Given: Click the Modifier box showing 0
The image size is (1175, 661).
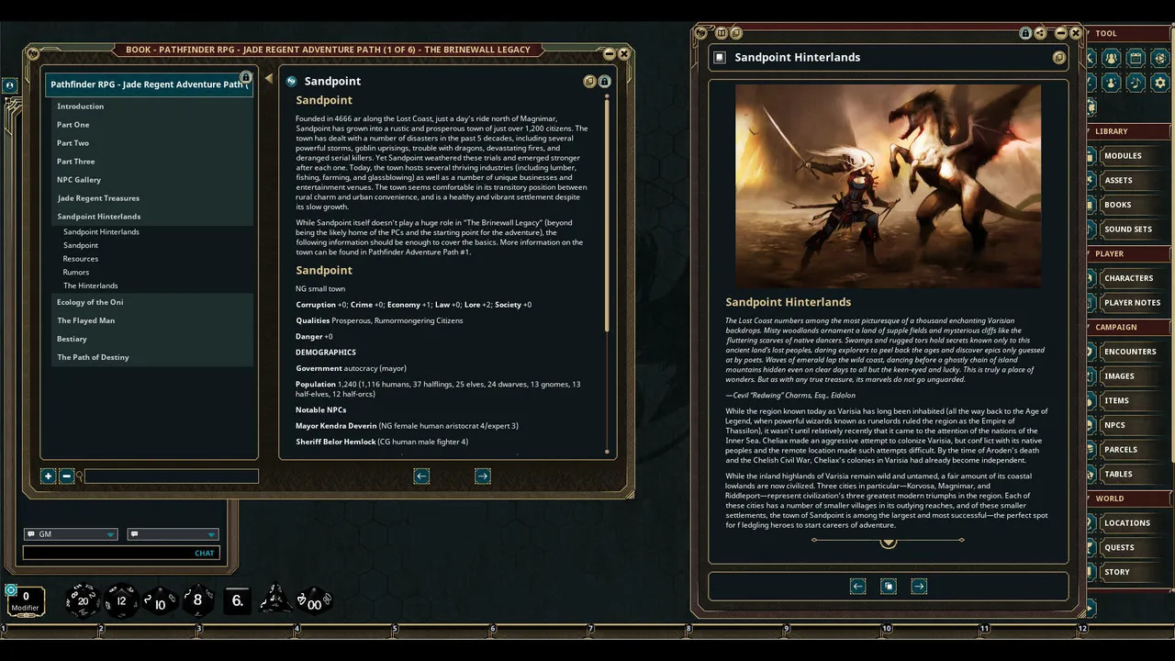Looking at the screenshot, I should tap(26, 601).
